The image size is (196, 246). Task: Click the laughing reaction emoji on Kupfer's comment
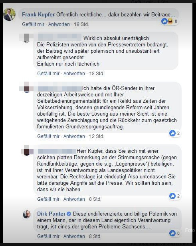[x=170, y=21]
